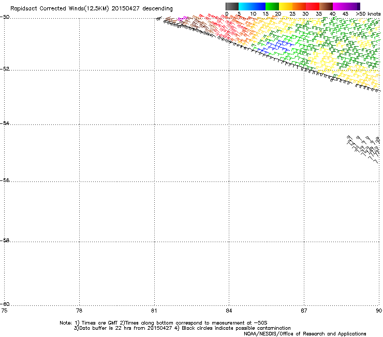
Task: Click the note line '3)Data buffer is 22 hrs'
Action: [x=182, y=328]
